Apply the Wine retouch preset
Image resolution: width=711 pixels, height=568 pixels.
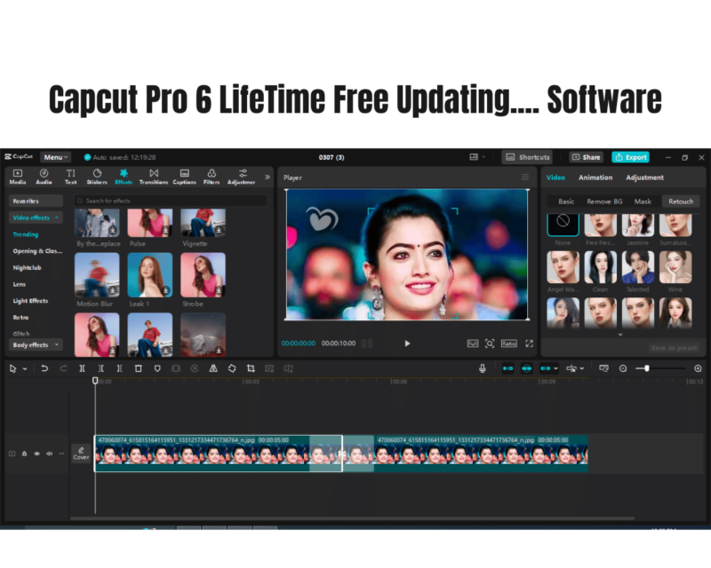[x=675, y=267]
